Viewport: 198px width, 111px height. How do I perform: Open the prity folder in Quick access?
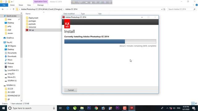click(x=9, y=26)
